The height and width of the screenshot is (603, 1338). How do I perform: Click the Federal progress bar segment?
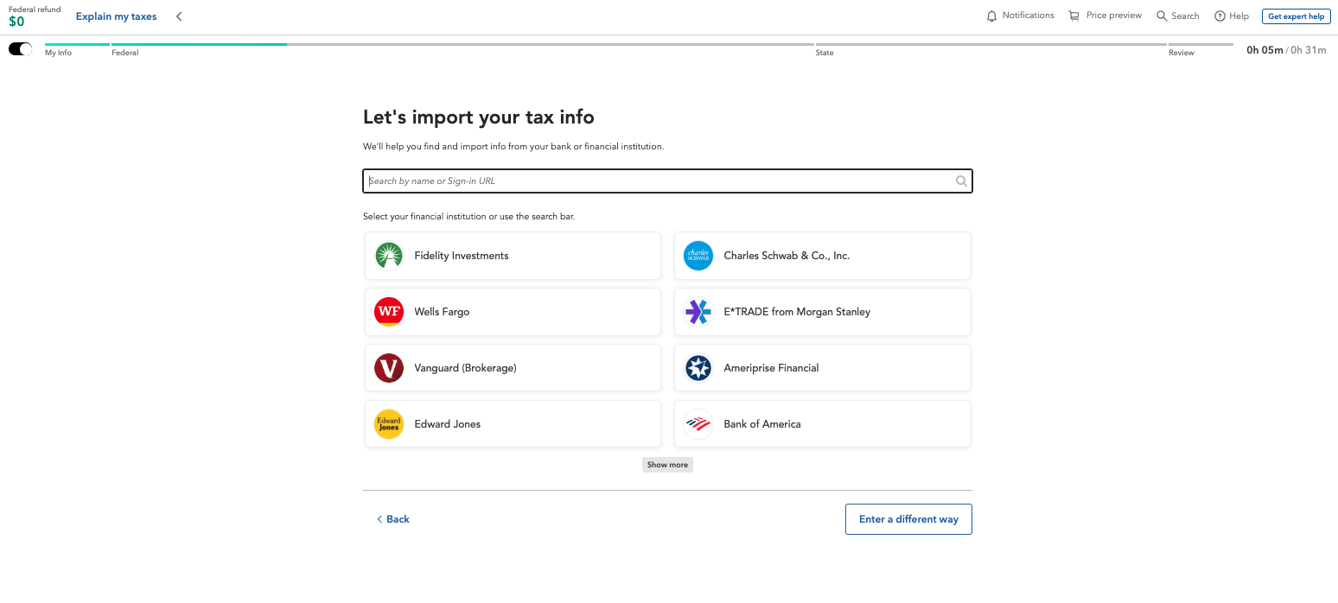coord(199,45)
